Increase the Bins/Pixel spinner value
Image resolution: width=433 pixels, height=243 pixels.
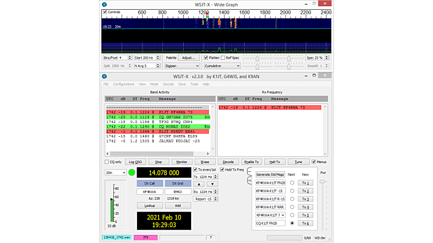pyautogui.click(x=129, y=56)
